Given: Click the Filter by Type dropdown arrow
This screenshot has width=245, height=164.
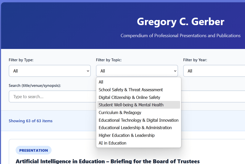Looking at the screenshot, I should coord(88,71).
